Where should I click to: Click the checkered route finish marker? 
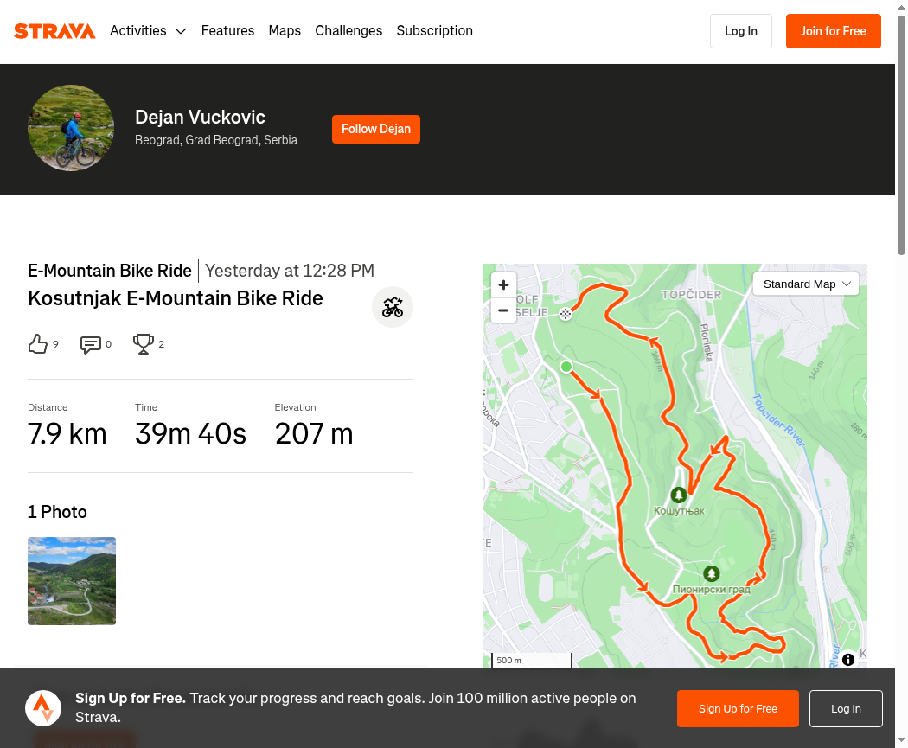coord(565,314)
